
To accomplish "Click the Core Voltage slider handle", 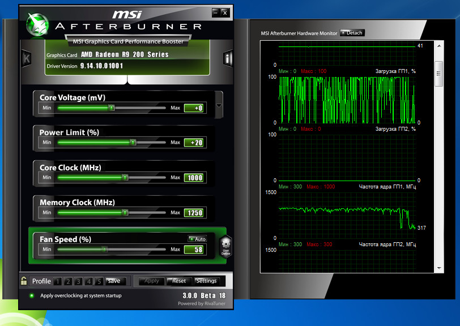I will coord(112,108).
